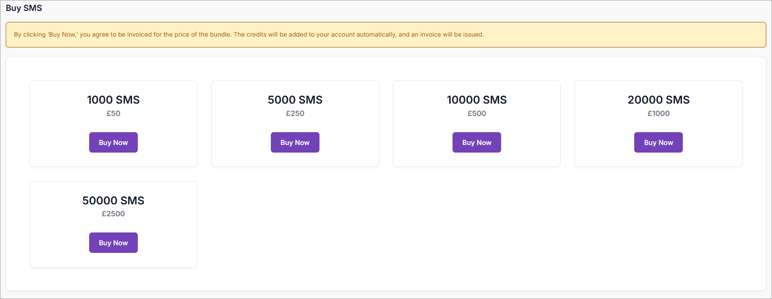Image resolution: width=772 pixels, height=299 pixels.
Task: Click the '50000 SMS' bundle title
Action: coord(113,201)
